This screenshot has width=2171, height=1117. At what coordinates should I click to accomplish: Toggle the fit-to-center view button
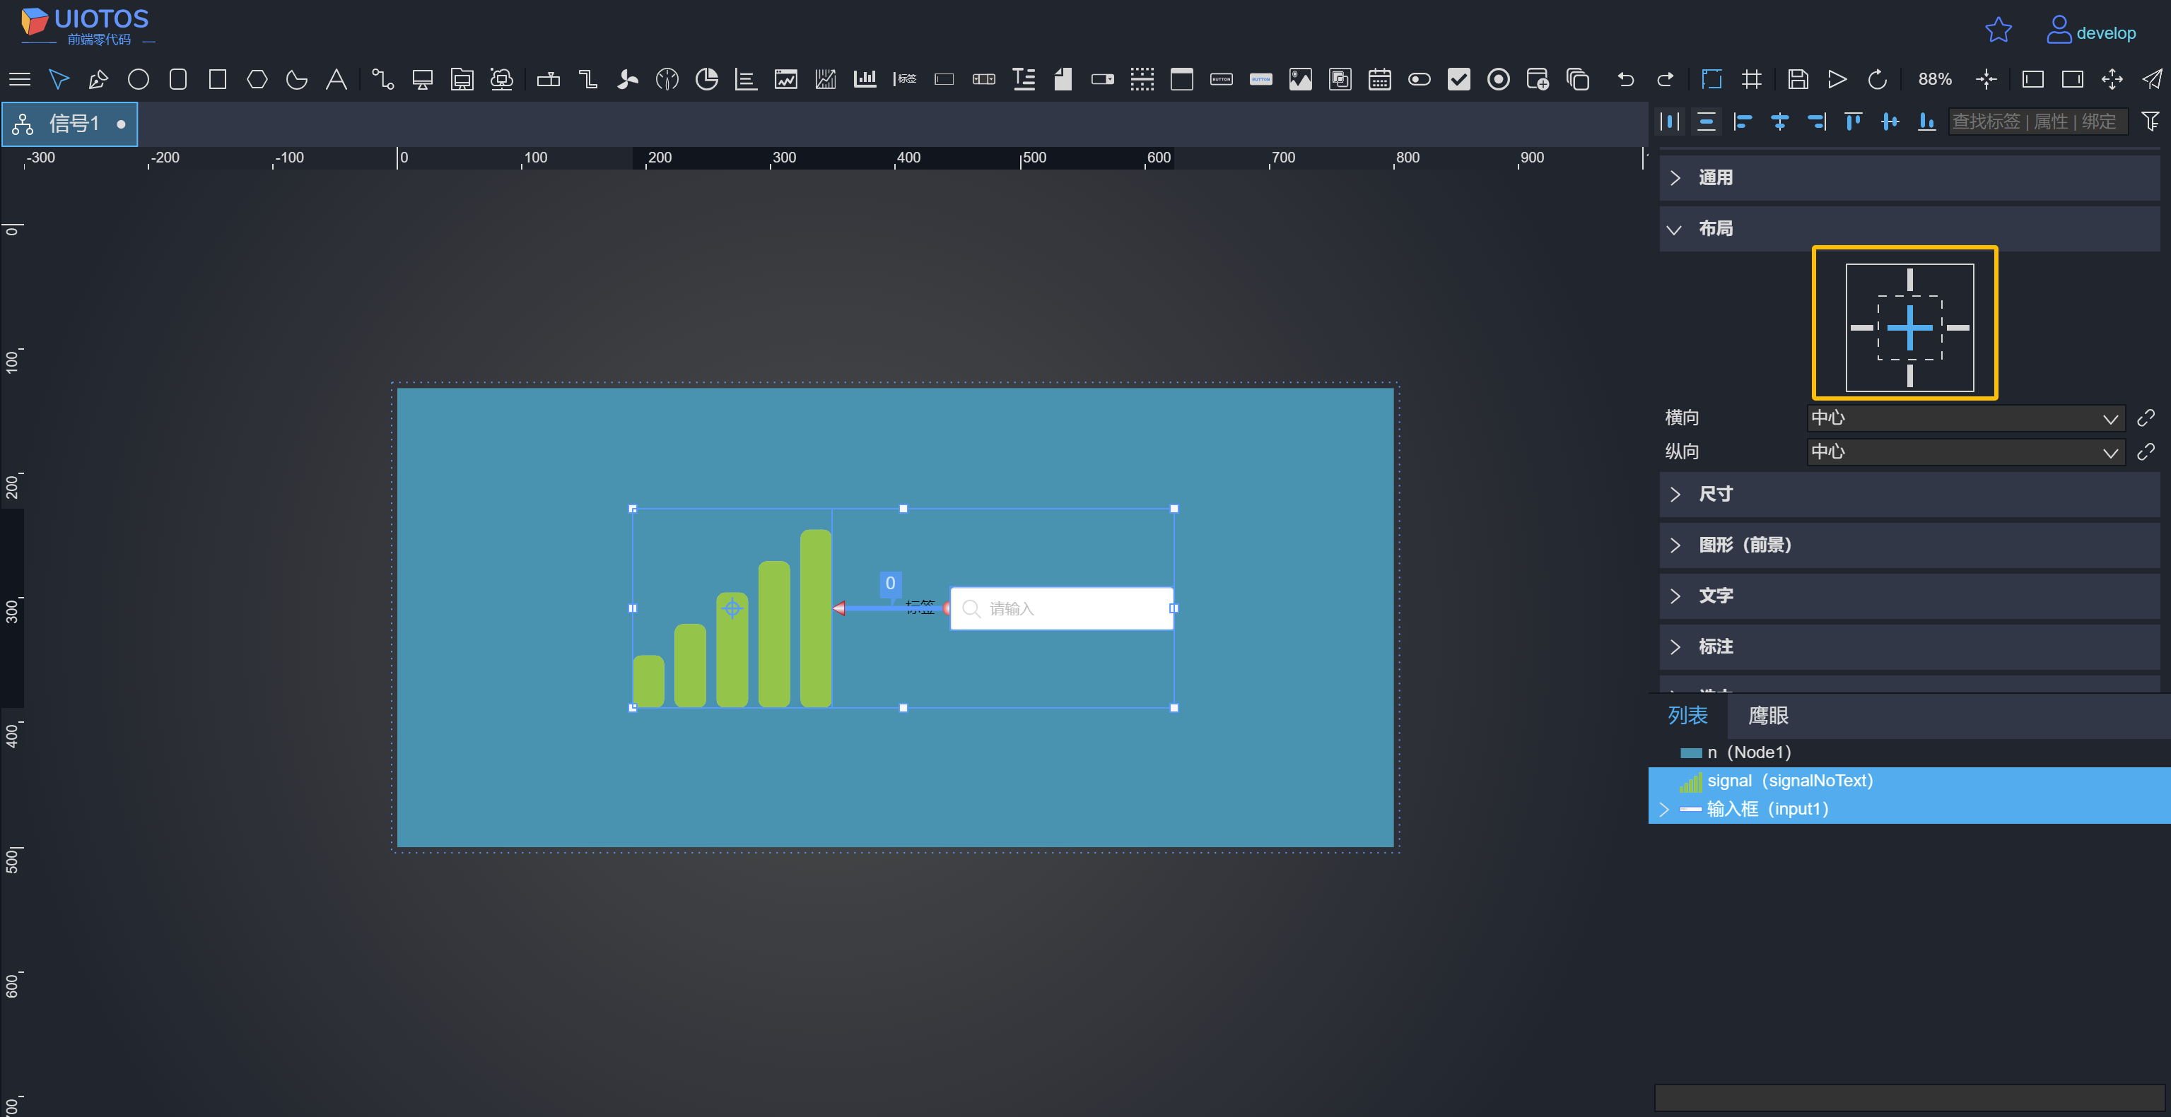(1986, 79)
